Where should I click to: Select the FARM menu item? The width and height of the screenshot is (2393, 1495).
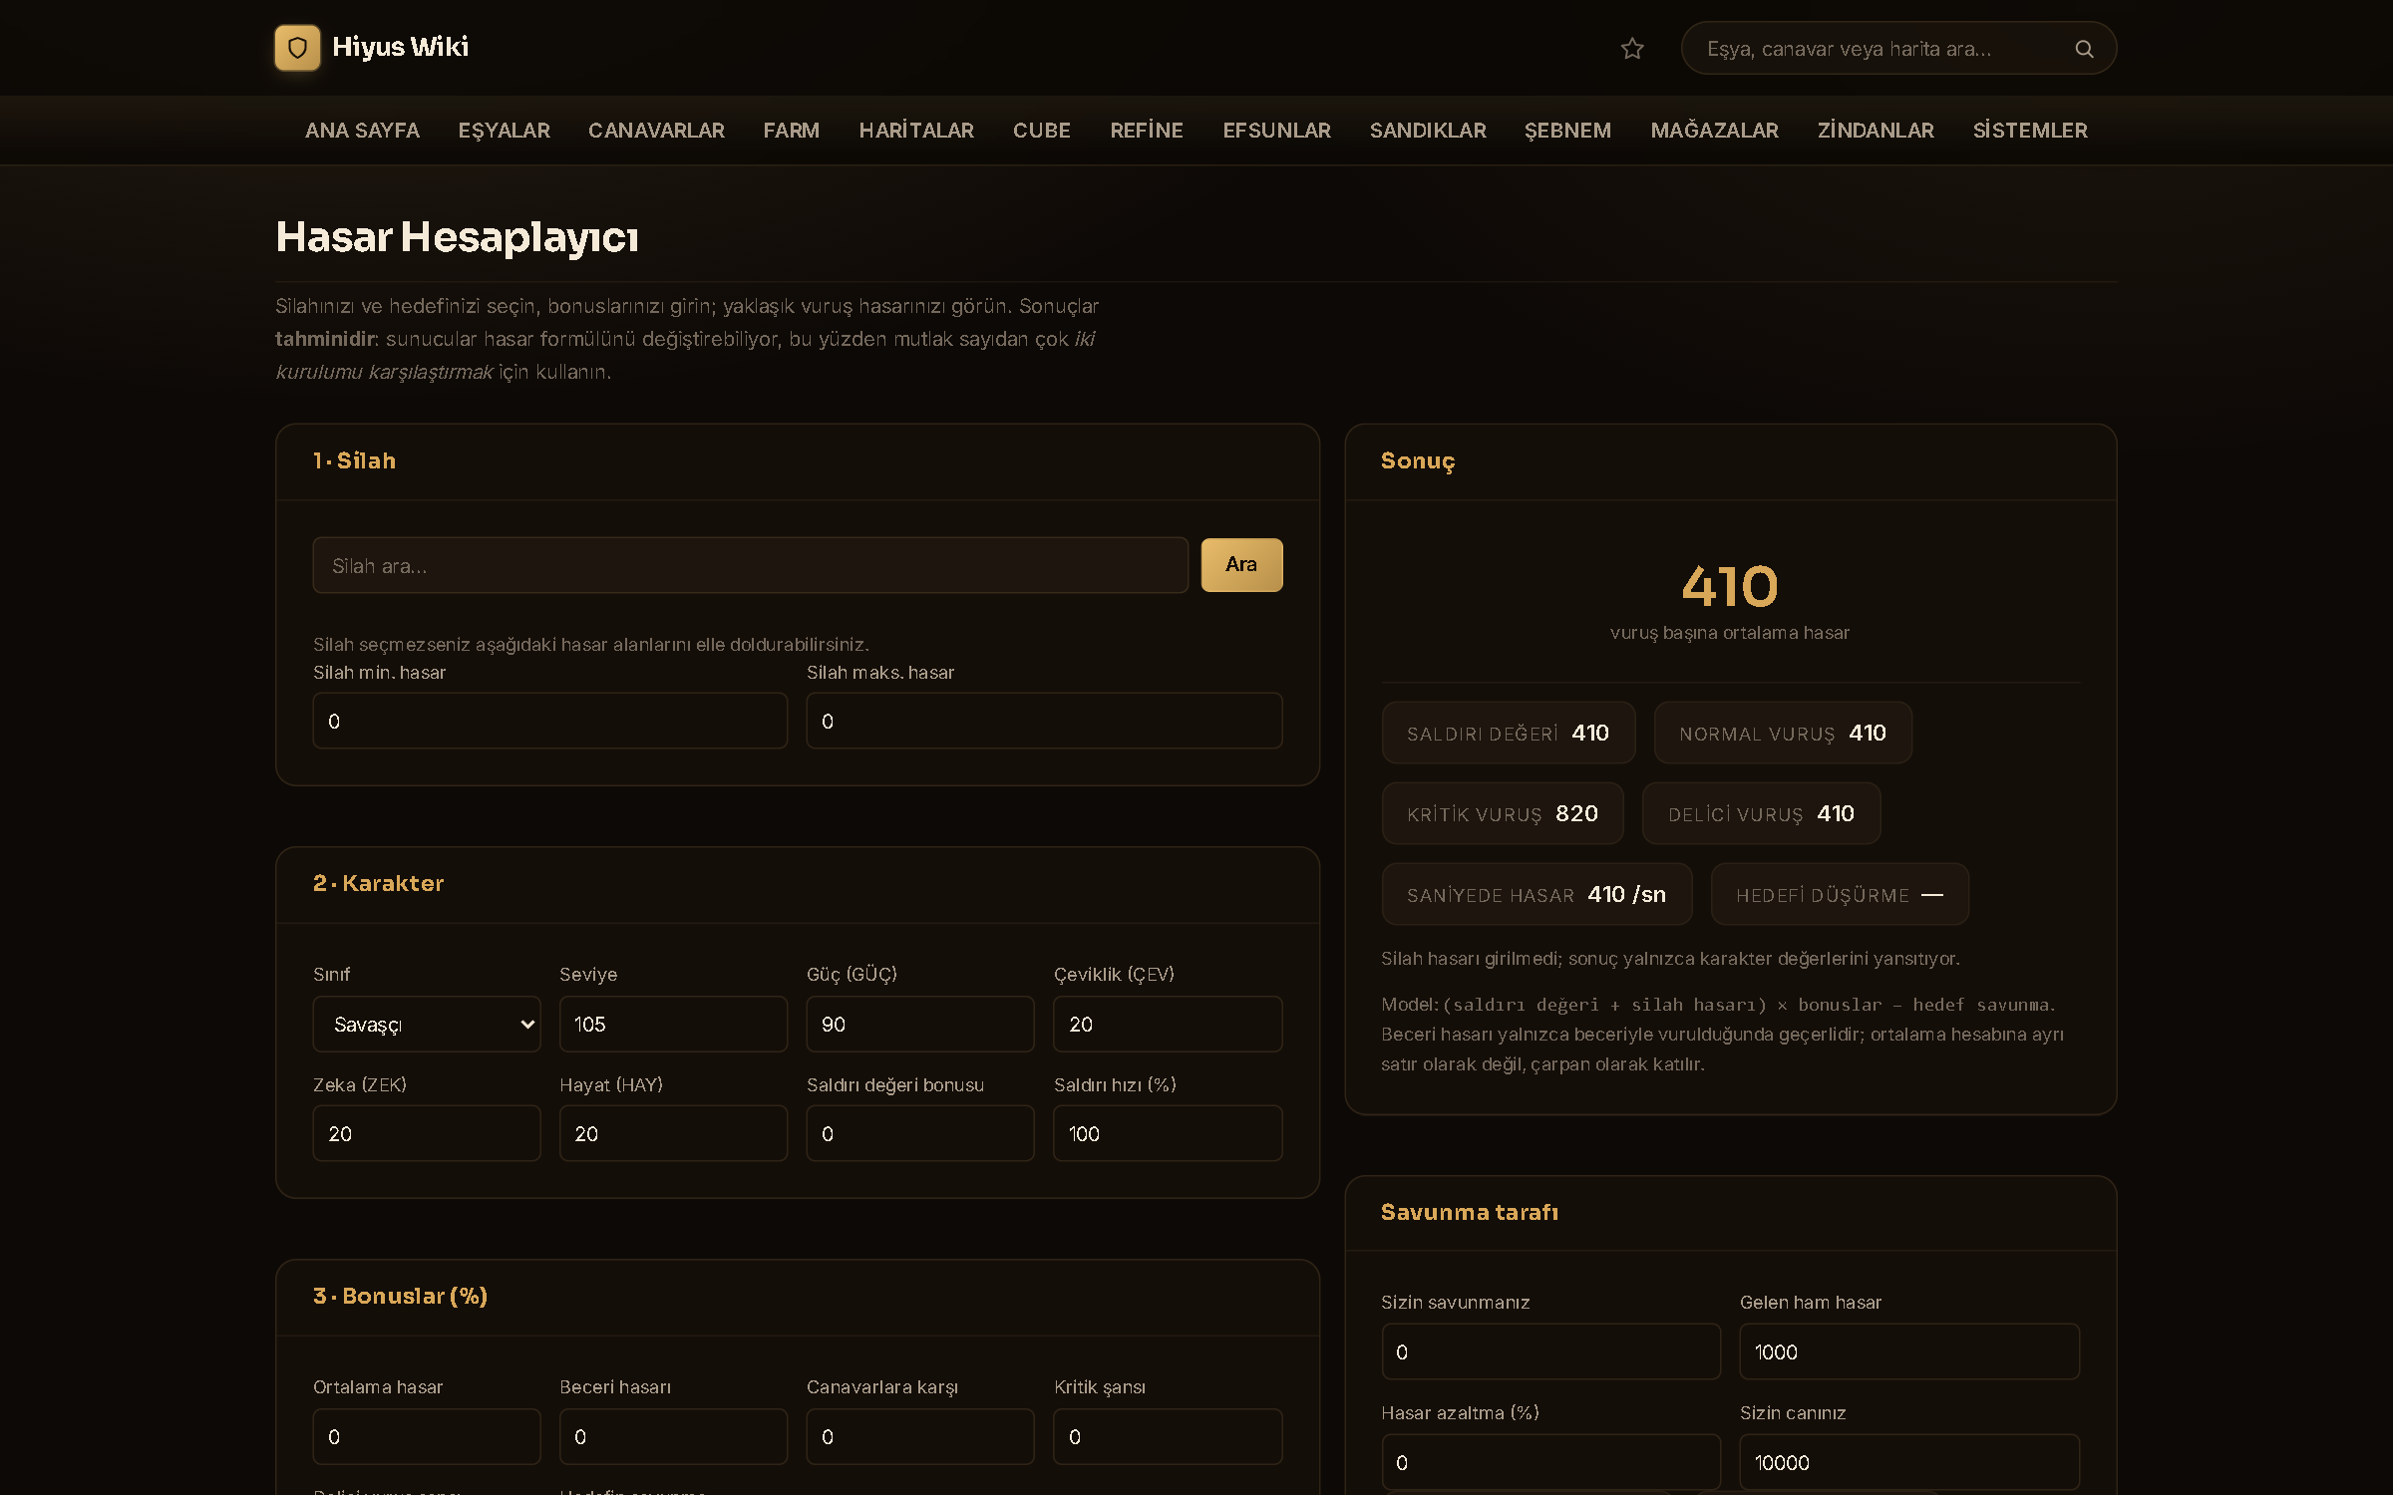792,131
